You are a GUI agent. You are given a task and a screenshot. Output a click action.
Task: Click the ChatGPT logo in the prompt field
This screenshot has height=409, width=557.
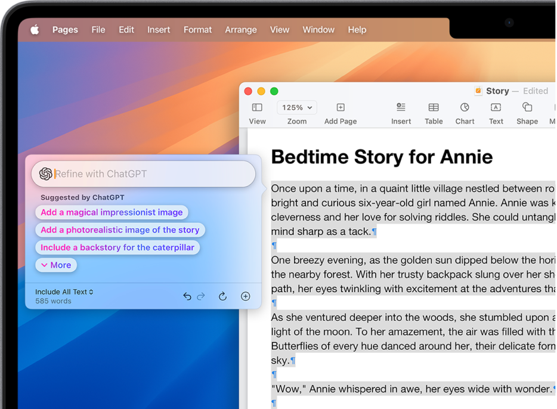[45, 173]
